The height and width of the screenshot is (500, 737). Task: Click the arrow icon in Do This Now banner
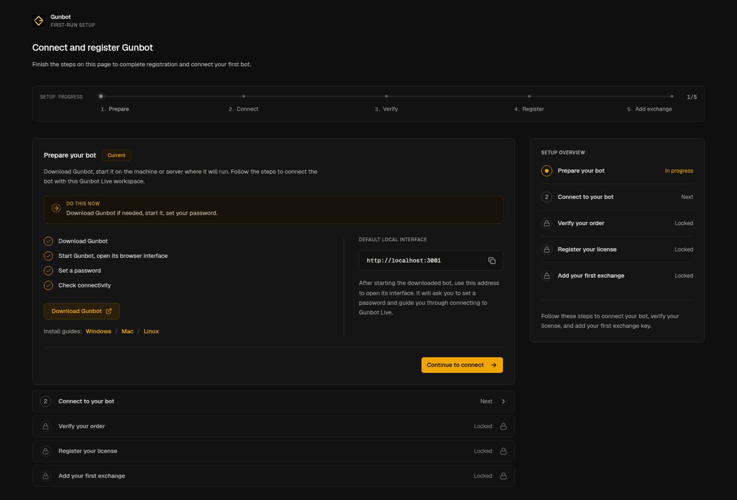(56, 208)
